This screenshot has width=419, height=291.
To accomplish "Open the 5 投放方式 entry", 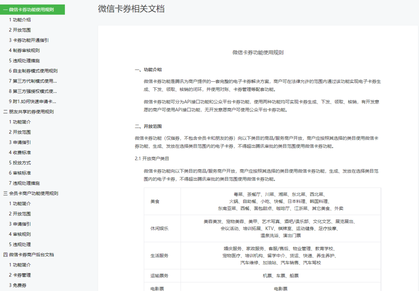I will point(20,163).
